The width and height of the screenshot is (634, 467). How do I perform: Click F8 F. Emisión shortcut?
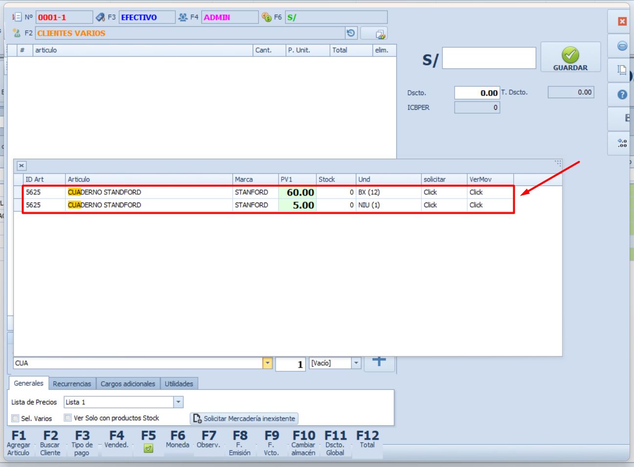[x=240, y=443]
